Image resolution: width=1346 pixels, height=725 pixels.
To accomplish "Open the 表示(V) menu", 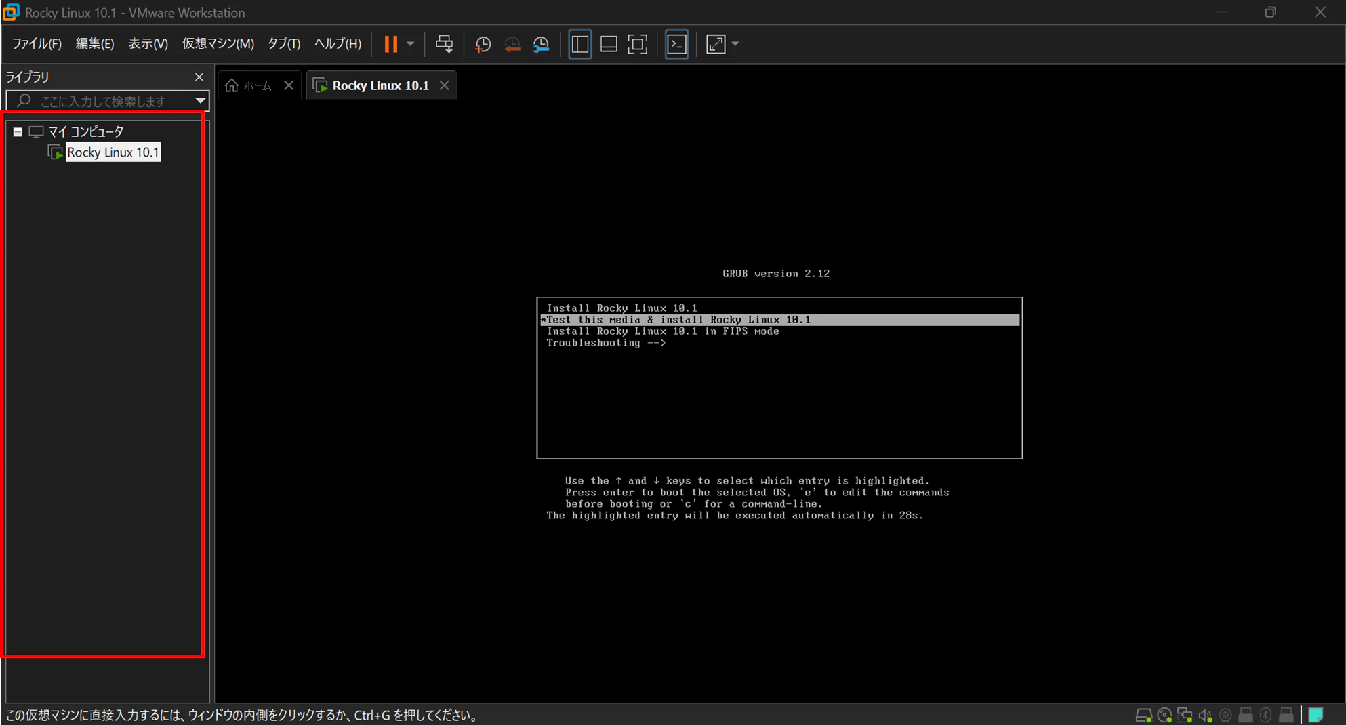I will coord(148,44).
